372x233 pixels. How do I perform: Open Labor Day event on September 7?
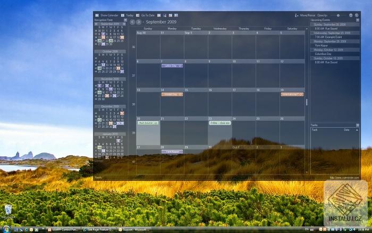coord(172,66)
